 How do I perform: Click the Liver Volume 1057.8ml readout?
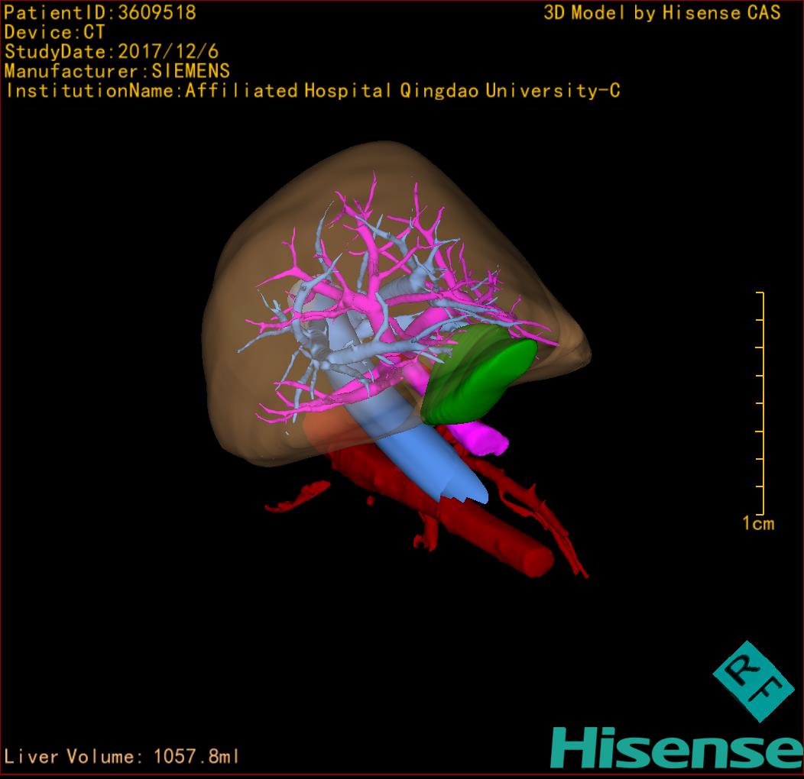(x=122, y=757)
